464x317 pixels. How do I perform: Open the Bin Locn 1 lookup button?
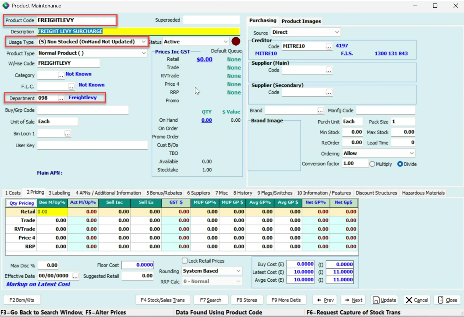tap(68, 134)
